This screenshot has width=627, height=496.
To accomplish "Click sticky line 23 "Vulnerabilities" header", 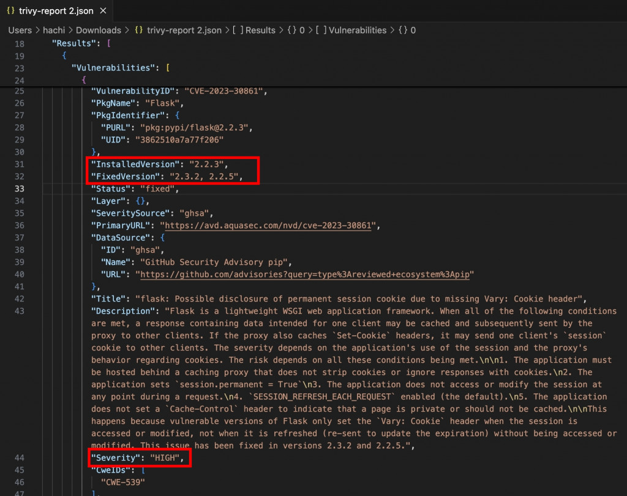I will coord(113,68).
